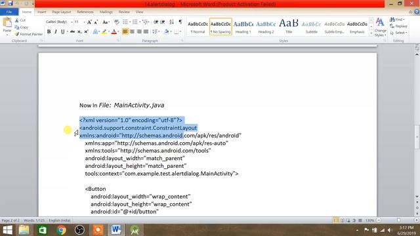Shrink font size with the small A icon
The width and height of the screenshot is (420, 236).
[96, 22]
